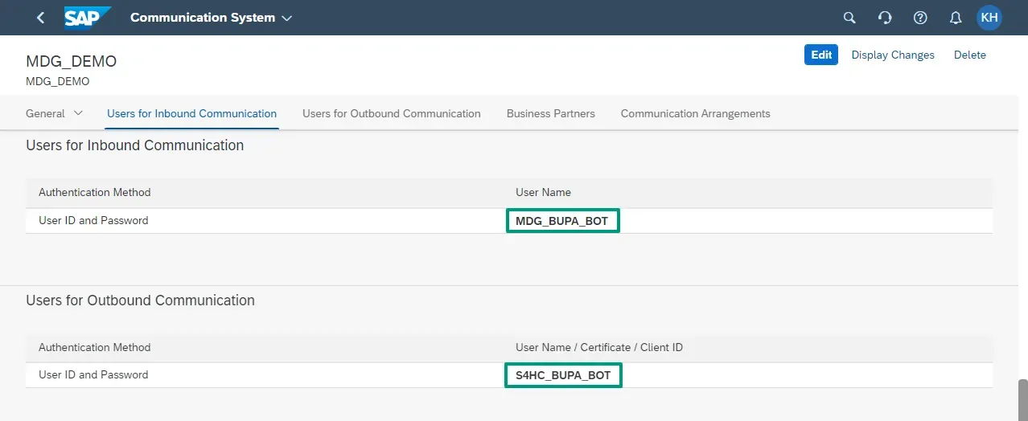Click the outbound Authentication Method column header
The image size is (1028, 421).
click(95, 347)
